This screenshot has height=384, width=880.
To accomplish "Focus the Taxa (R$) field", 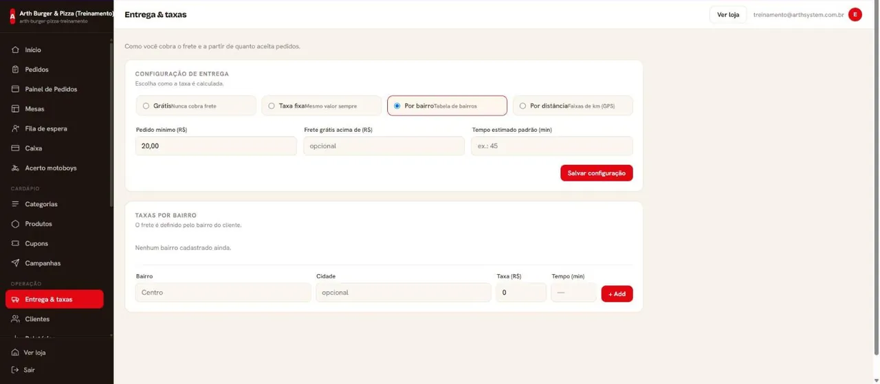I will [521, 293].
